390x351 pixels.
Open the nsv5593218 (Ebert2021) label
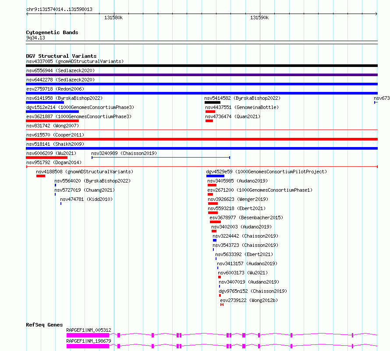point(237,208)
